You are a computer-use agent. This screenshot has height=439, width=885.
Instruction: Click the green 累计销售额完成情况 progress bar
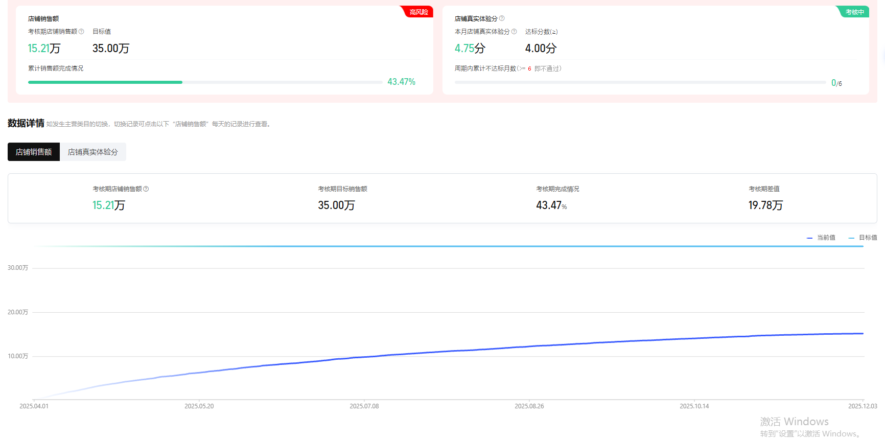tap(105, 82)
